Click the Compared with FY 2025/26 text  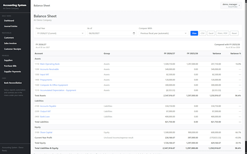227,45
